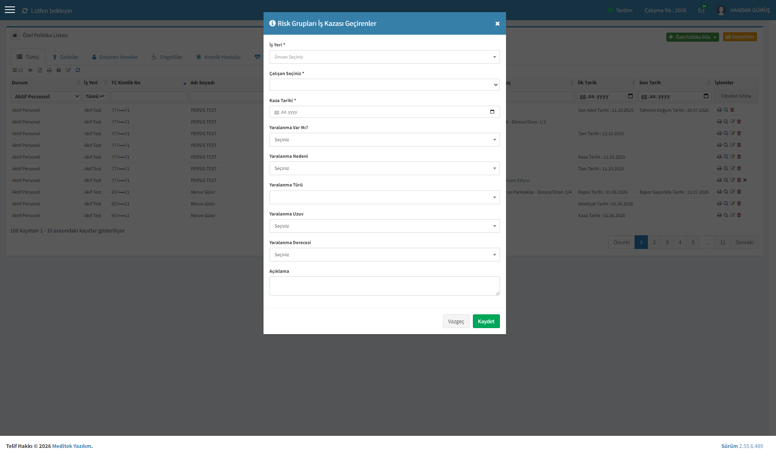The image size is (776, 456).
Task: Click the mail notifications icon
Action: (x=701, y=10)
